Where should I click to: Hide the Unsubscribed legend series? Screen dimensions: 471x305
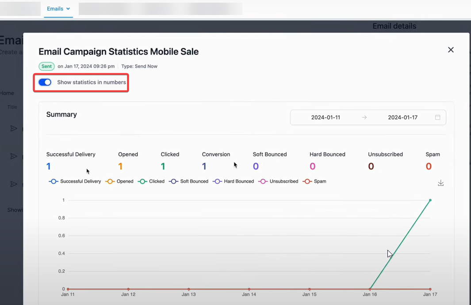(x=278, y=181)
